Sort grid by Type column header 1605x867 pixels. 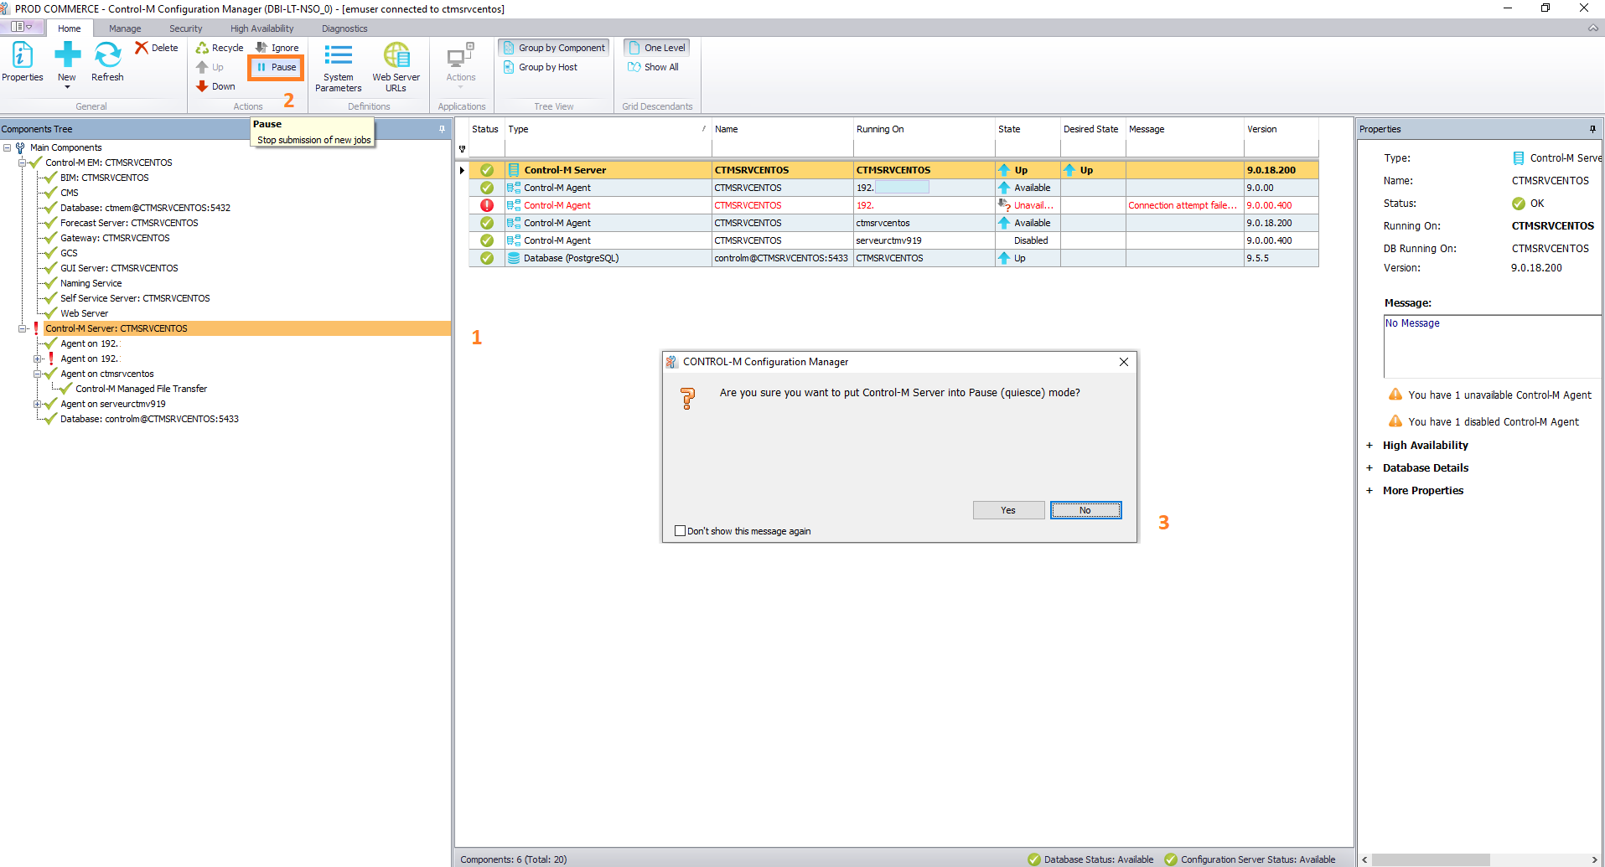(608, 129)
